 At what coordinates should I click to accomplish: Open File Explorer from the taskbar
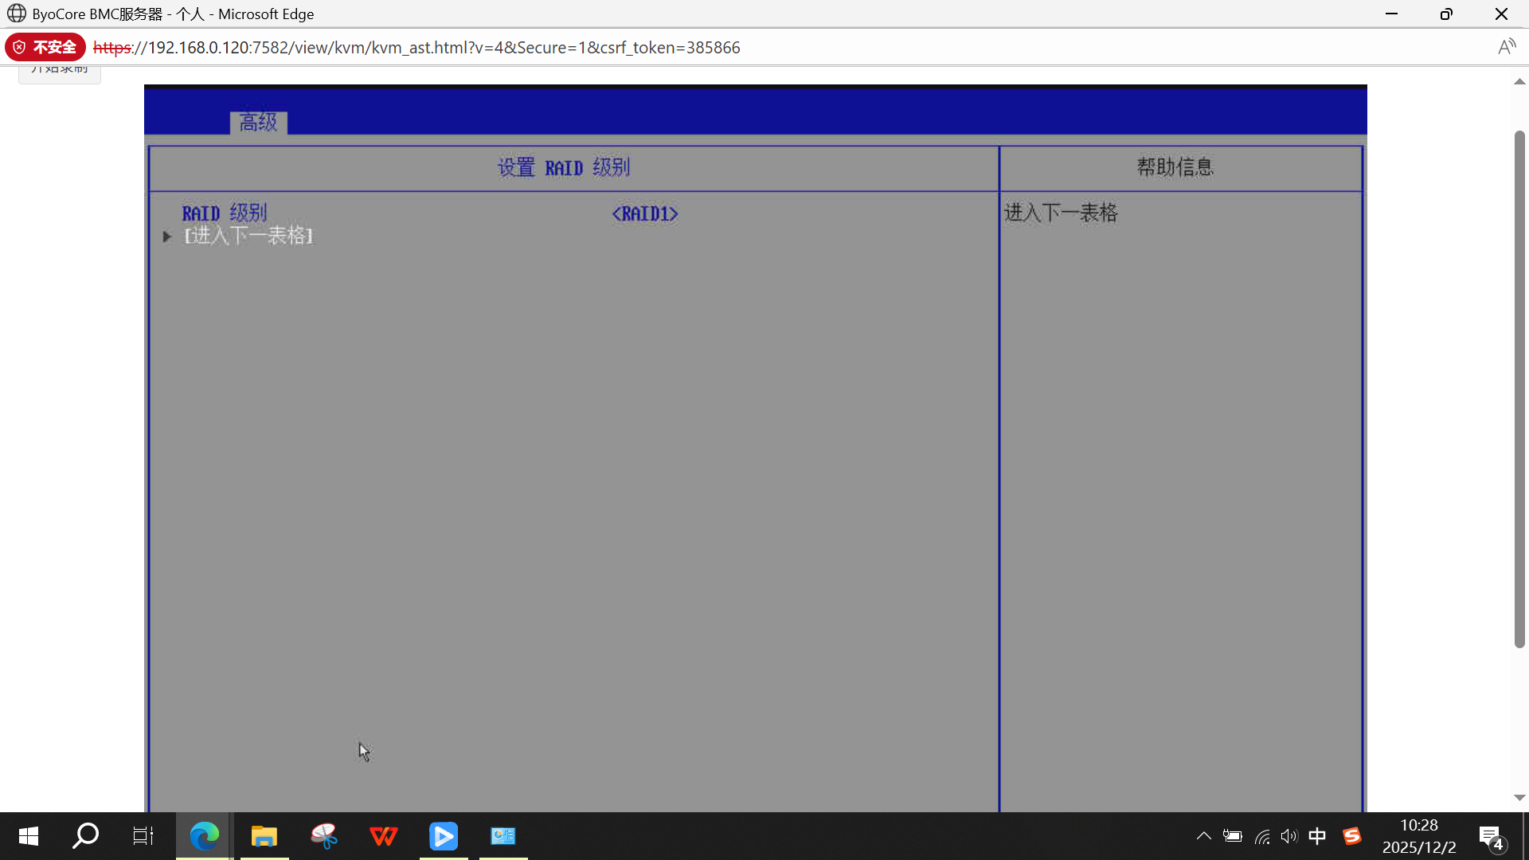[x=264, y=836]
